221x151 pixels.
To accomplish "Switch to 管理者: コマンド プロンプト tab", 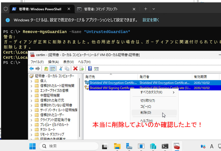I will pyautogui.click(x=101, y=9).
